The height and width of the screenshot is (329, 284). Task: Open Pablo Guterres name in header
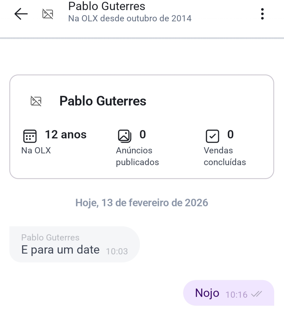pos(107,6)
